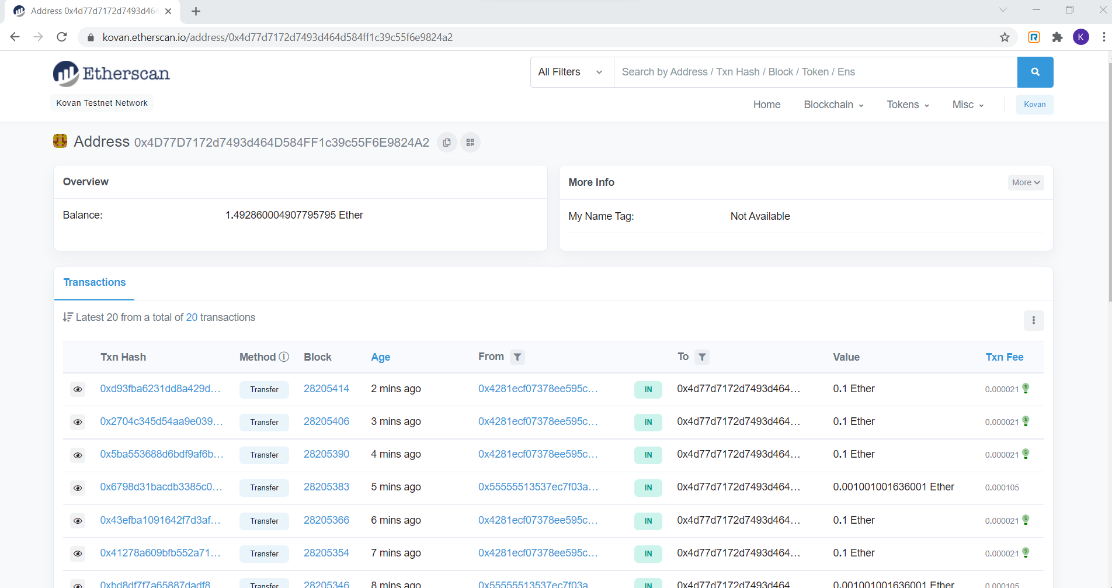Click value 0.001001001636001 Ether in block 28205383 row
The width and height of the screenshot is (1112, 588).
(894, 487)
